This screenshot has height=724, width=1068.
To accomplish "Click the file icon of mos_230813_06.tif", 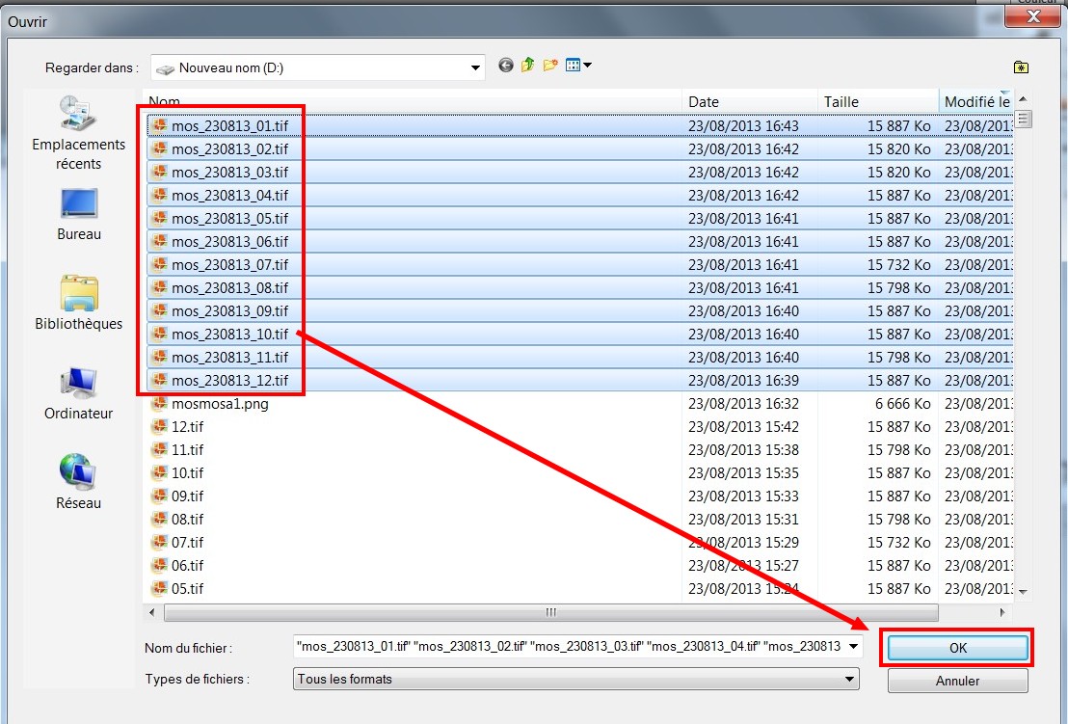I will tap(159, 241).
